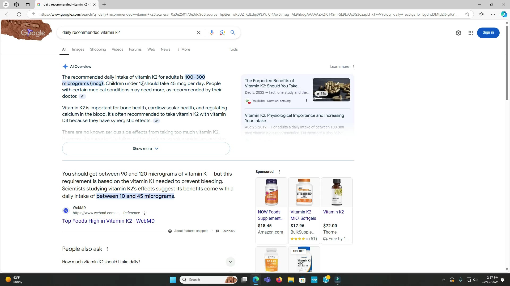Open File Explorer from the taskbar
Screen dimensions: 510x286
[x=291, y=280]
